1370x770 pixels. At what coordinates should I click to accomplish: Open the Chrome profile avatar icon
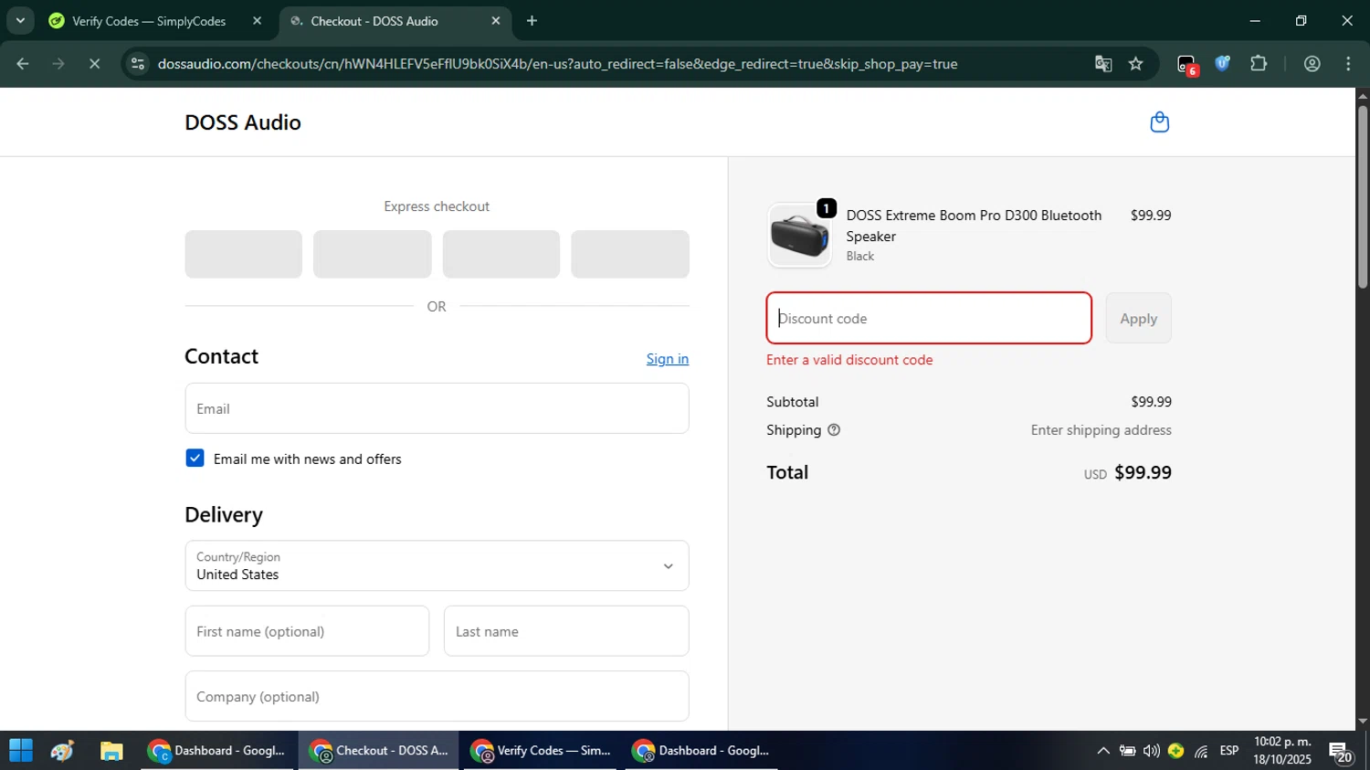click(1312, 64)
